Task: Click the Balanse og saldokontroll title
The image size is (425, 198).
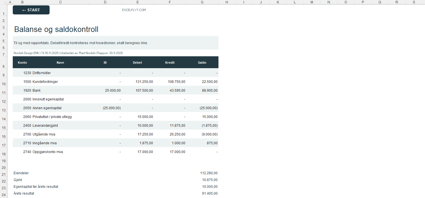Action: [56, 29]
